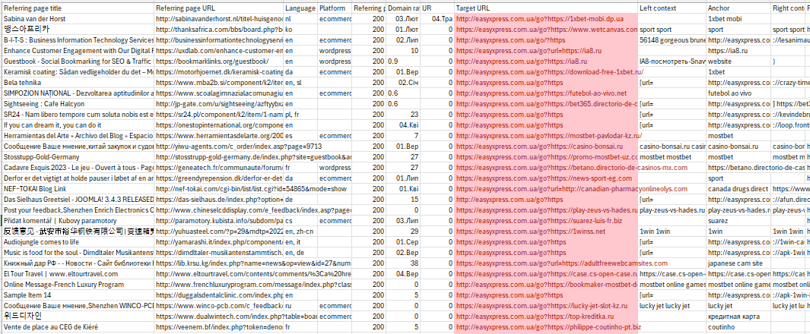Viewport: 810px width, 334px height.
Task: Select the 'casino-bonsai.ru casir' left context cell
Action: click(x=672, y=147)
